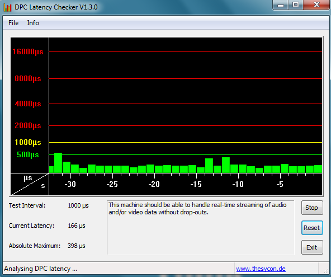This screenshot has width=331, height=277.
Task: Click inside the streaming status message box
Action: (x=201, y=228)
